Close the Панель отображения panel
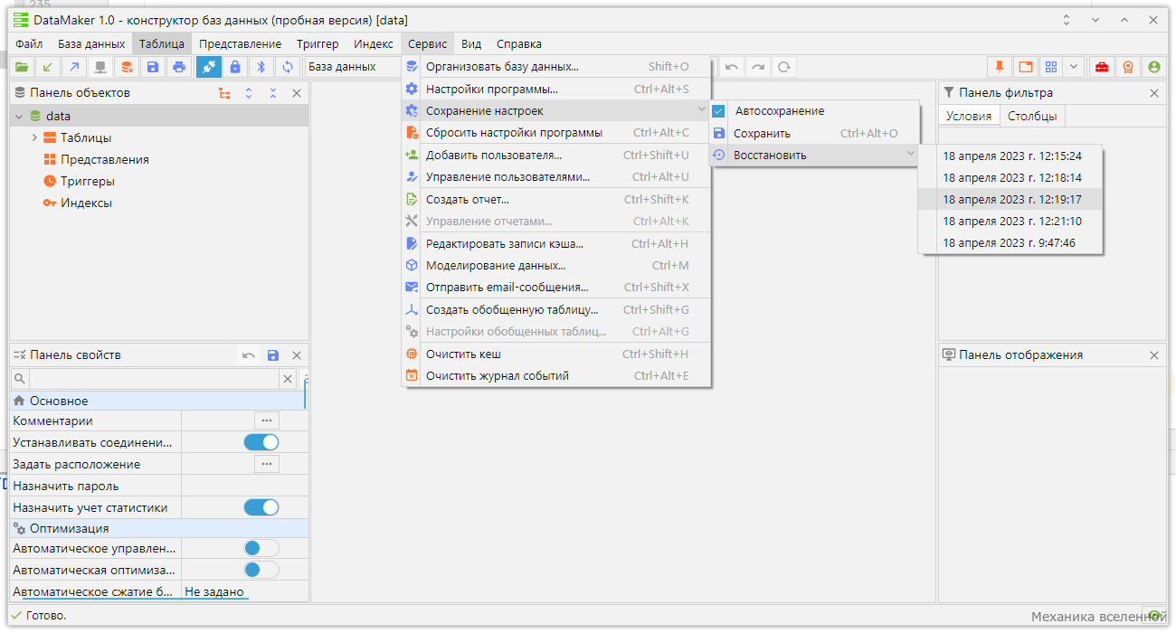The width and height of the screenshot is (1176, 633). click(1154, 355)
